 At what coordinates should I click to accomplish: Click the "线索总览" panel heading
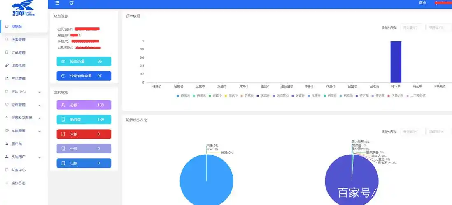click(x=61, y=92)
